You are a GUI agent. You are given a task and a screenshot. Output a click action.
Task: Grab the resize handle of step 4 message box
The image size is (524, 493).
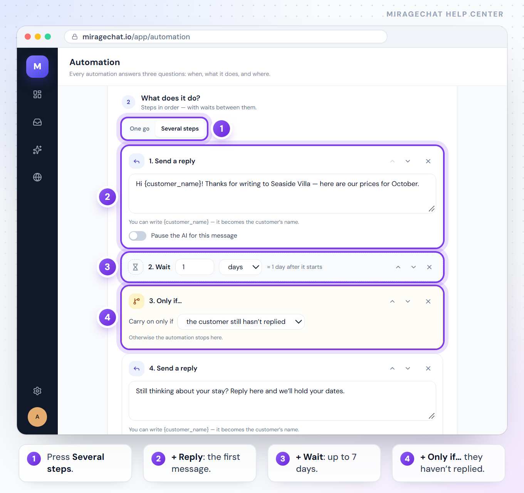432,416
